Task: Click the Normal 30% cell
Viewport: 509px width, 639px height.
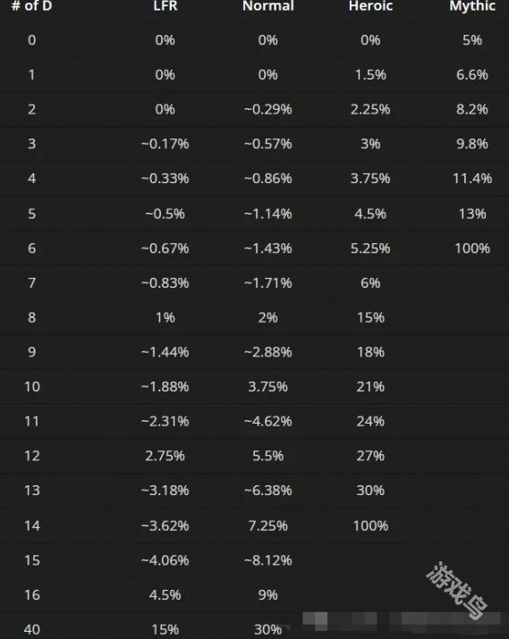Action: pos(268,630)
